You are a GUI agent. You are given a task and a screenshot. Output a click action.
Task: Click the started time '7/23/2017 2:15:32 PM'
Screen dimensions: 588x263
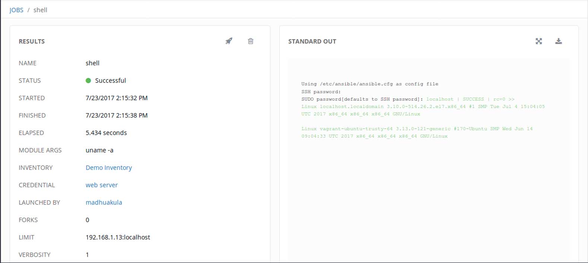coord(117,98)
